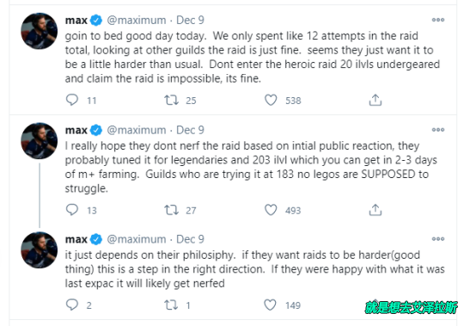Screen dimensions: 464x326
Task: Open max's avatar on the second tweet
Action: 39,141
